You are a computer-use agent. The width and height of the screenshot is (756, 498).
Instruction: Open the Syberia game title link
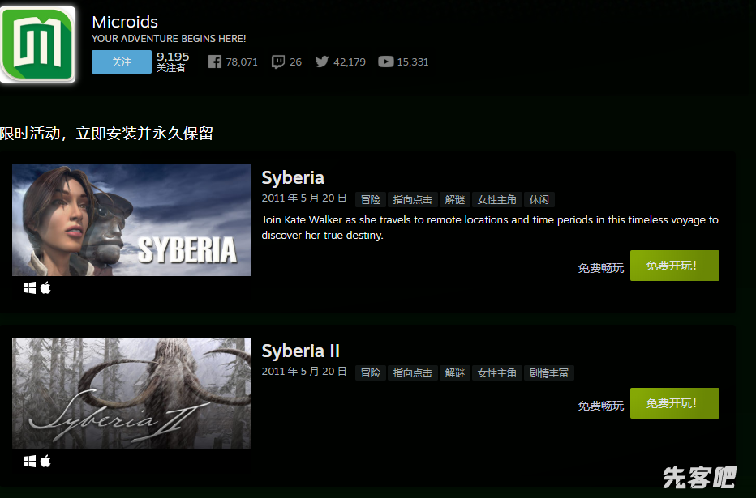293,177
